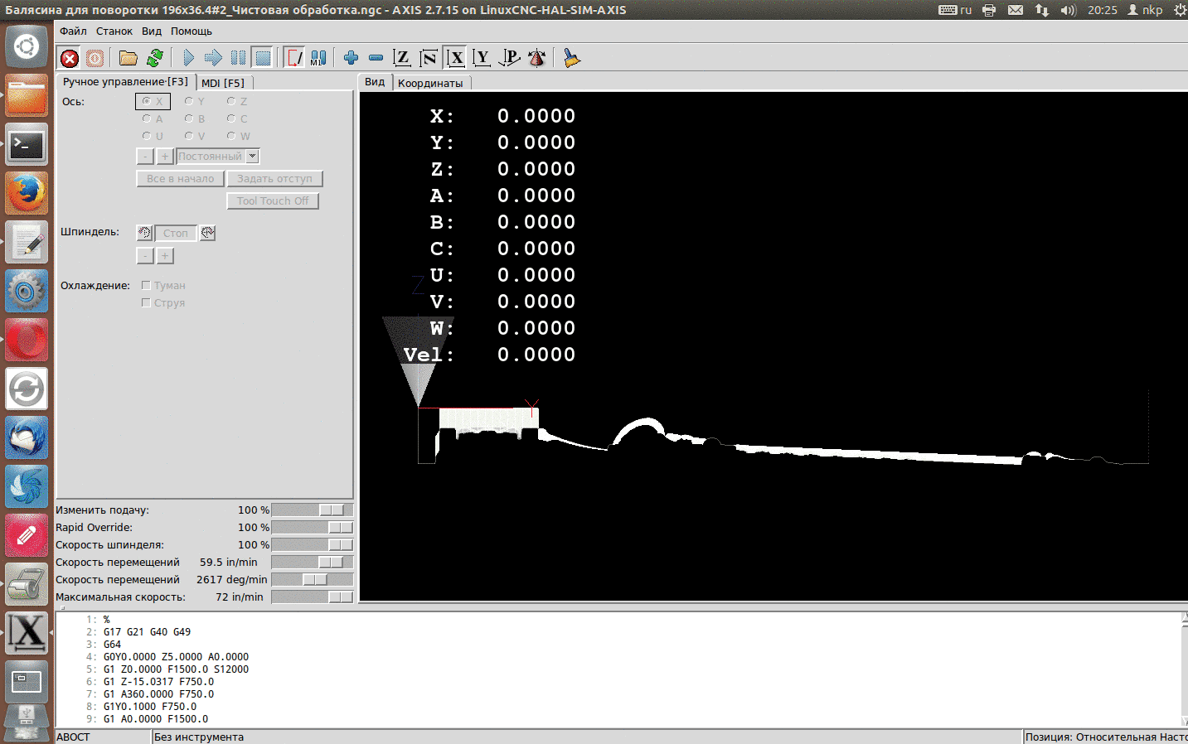Open a G-code file with folder icon
Screen dimensions: 1188x744
[x=128, y=58]
